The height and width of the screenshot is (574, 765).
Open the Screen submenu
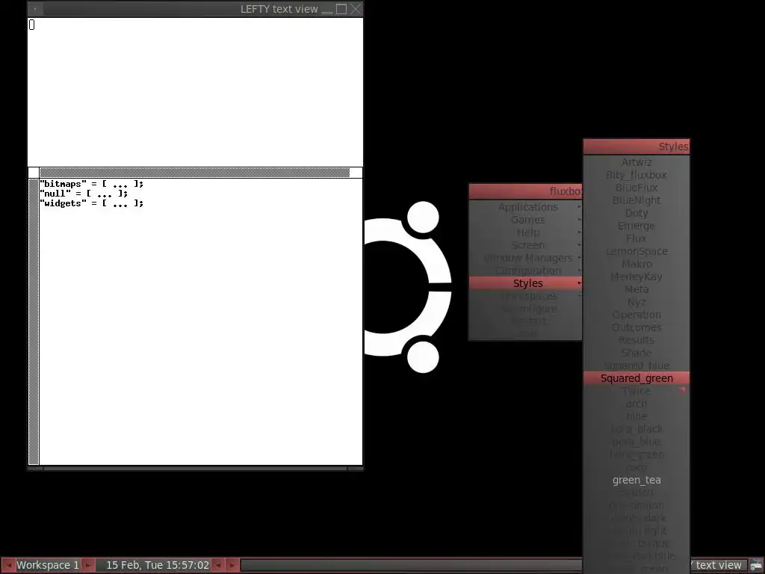[x=525, y=245]
